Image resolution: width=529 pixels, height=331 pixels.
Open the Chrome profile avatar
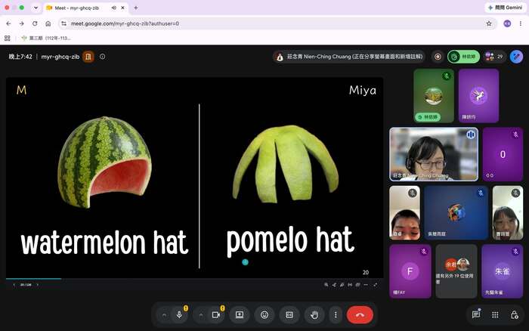click(x=507, y=23)
